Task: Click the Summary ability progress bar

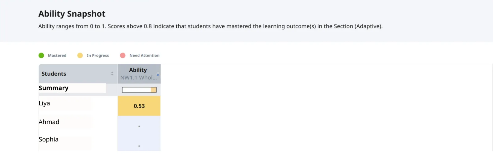Action: (x=139, y=90)
